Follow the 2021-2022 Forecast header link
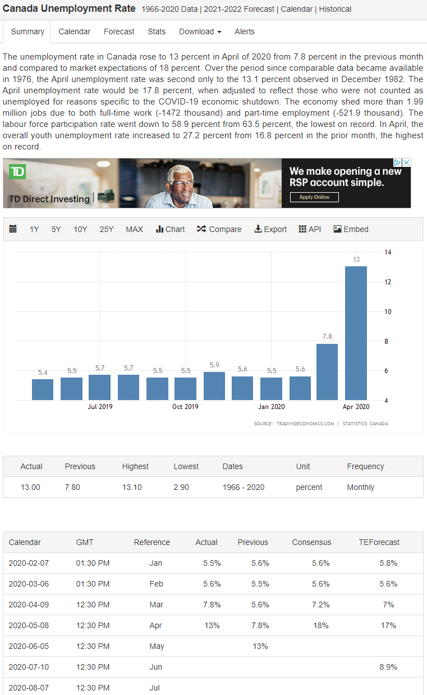 pos(240,9)
